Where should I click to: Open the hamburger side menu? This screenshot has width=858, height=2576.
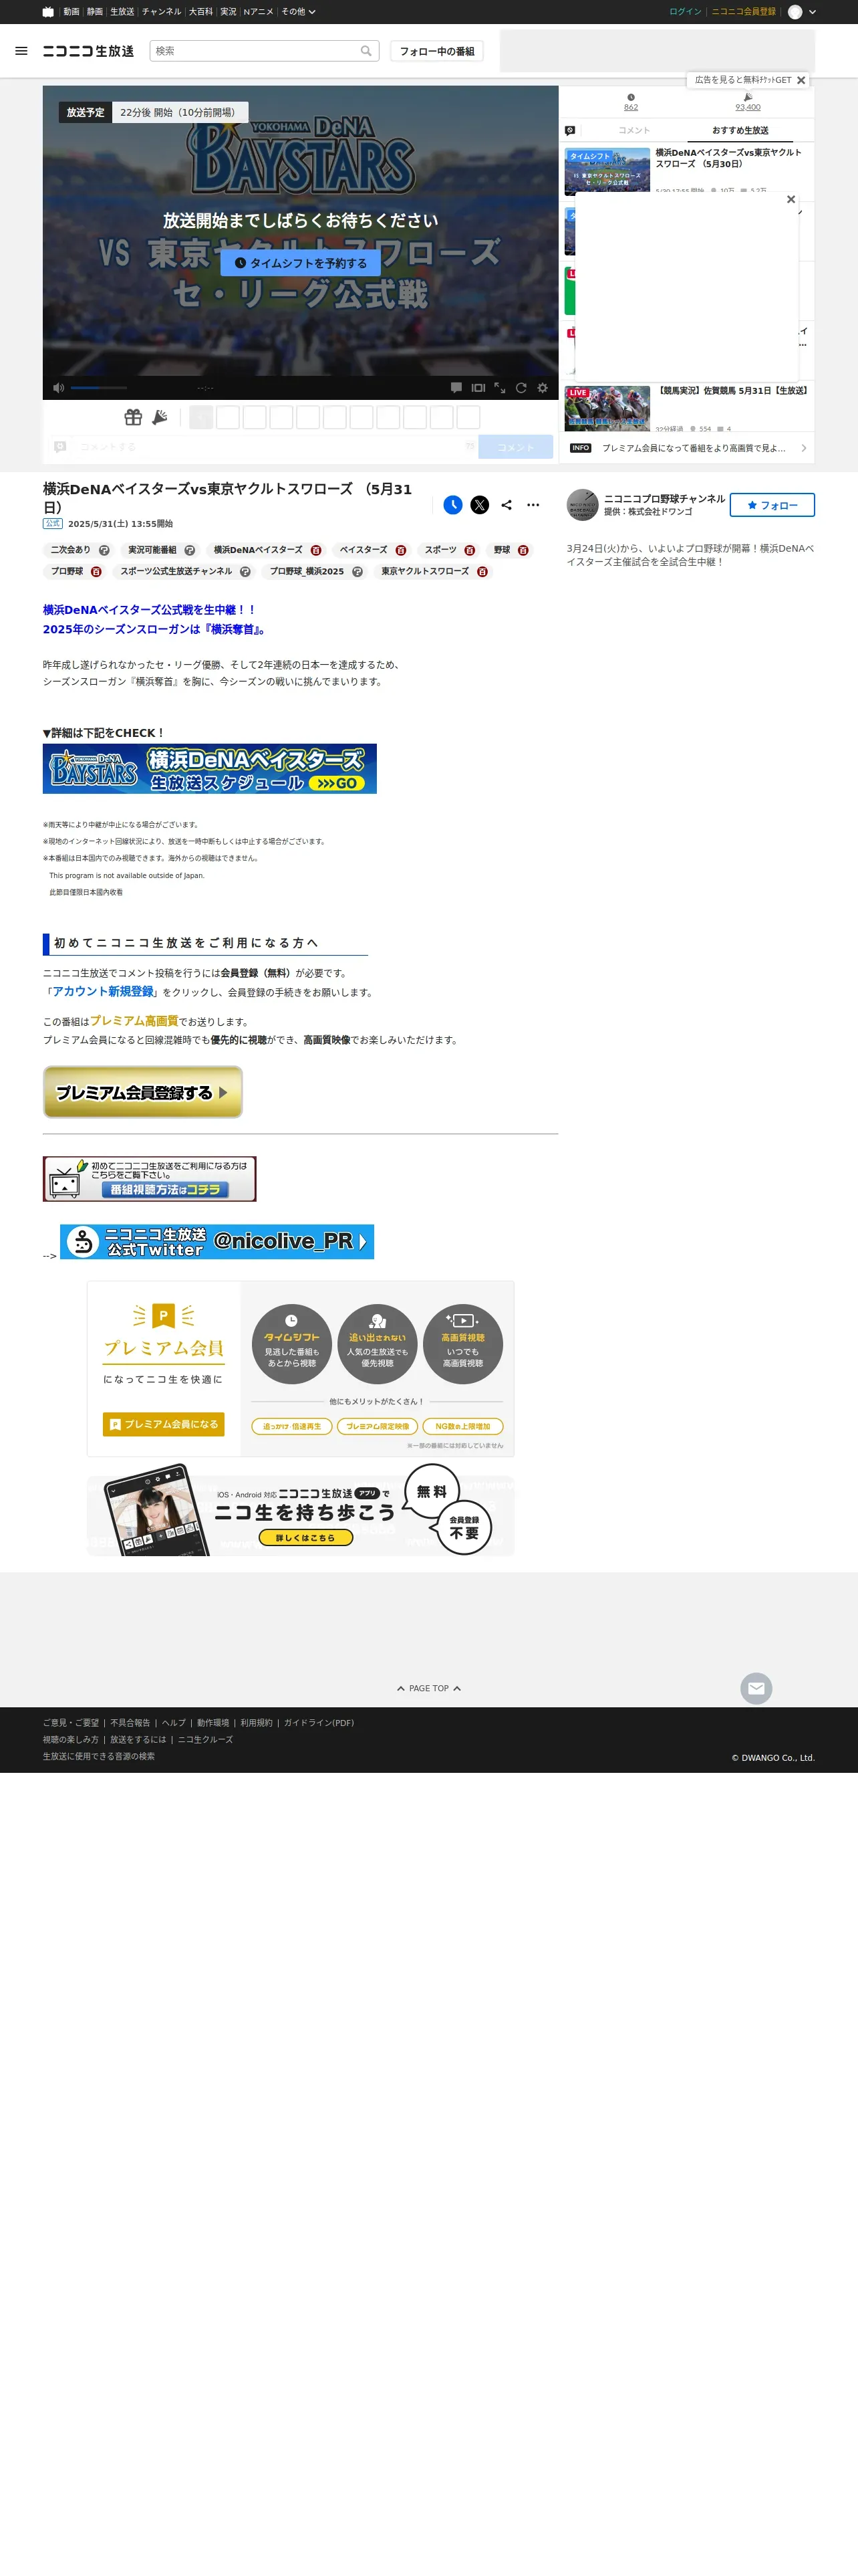21,51
